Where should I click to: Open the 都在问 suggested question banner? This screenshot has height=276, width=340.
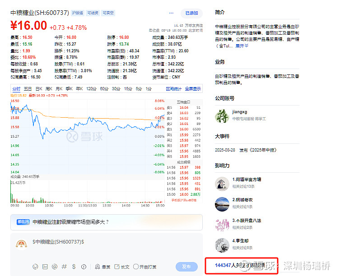coord(107,222)
